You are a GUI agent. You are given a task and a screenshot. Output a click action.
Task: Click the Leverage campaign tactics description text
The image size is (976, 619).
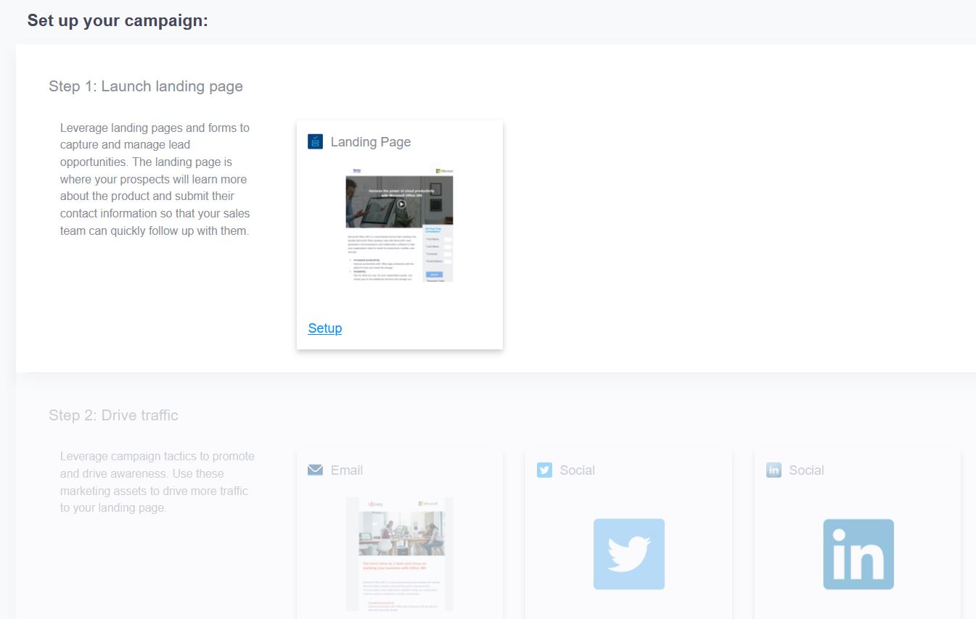[157, 482]
